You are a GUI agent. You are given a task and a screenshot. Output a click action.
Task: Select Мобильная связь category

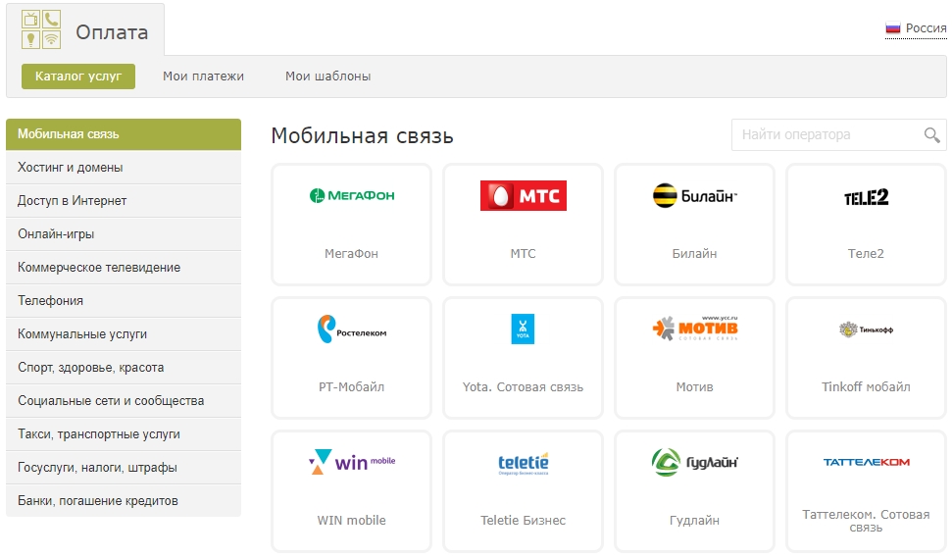pyautogui.click(x=124, y=134)
